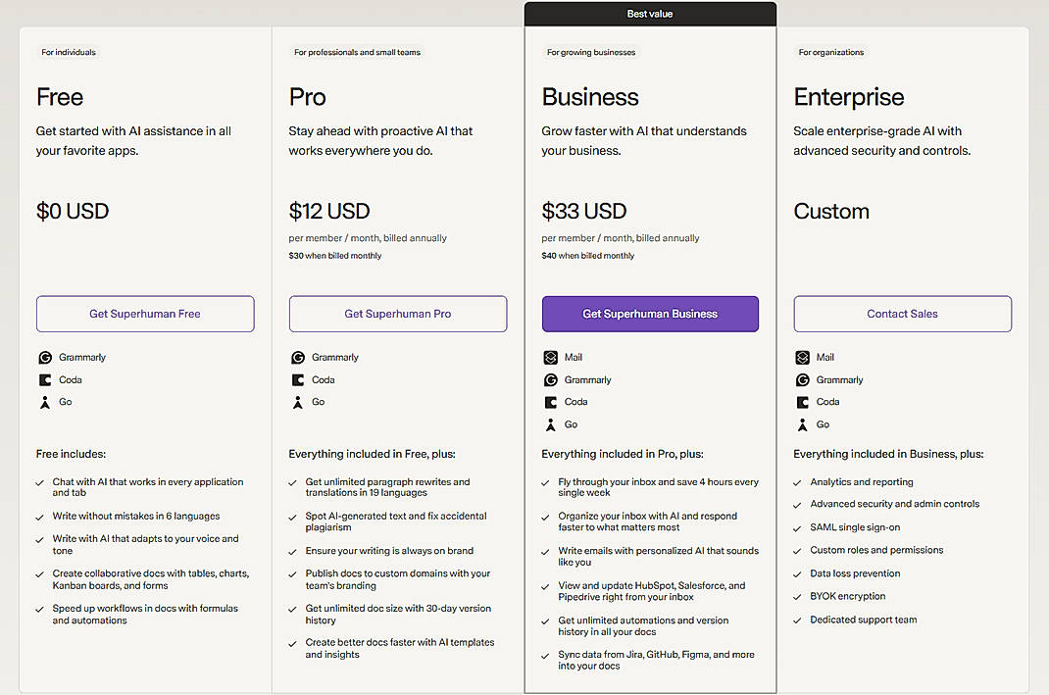The image size is (1049, 695).
Task: Click the checkmark beside 'Advanced security and admin controls'
Action: [797, 505]
